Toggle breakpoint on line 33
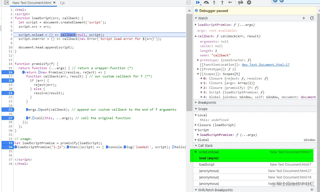Screen dimensions: 320x192 [7, 143]
